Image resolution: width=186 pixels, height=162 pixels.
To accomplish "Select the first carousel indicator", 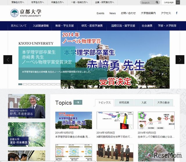I will pos(20,84).
